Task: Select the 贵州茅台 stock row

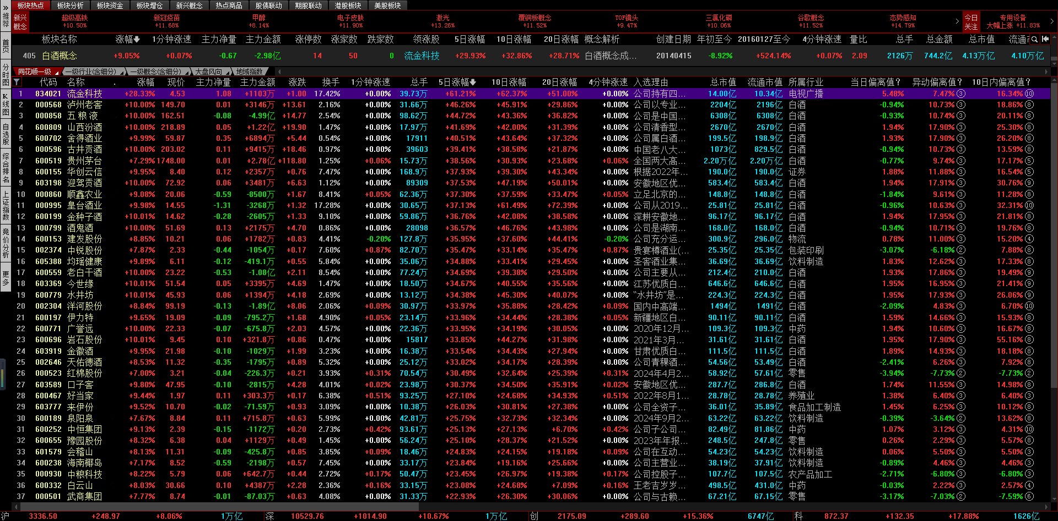Action: [x=531, y=161]
